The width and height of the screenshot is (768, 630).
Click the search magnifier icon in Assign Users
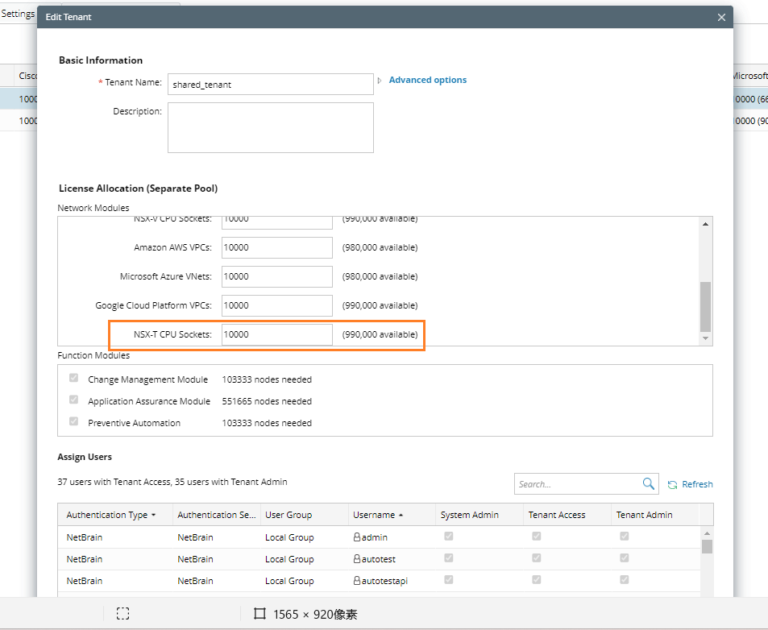click(649, 483)
